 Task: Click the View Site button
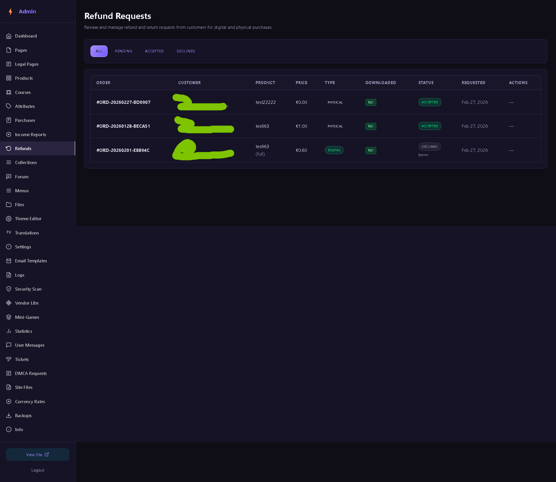(38, 455)
